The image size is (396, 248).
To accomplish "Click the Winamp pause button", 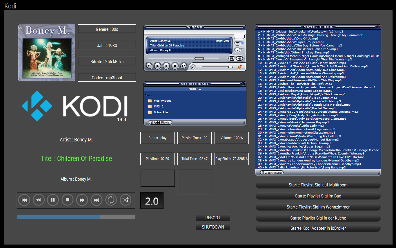I will coord(166,66).
